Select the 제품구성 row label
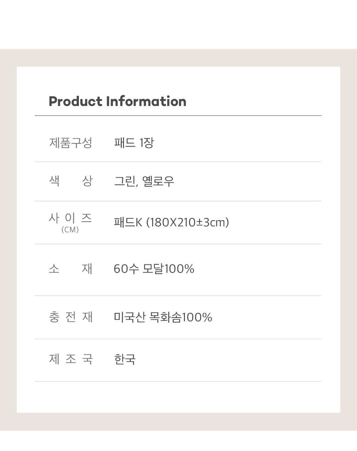 70,143
